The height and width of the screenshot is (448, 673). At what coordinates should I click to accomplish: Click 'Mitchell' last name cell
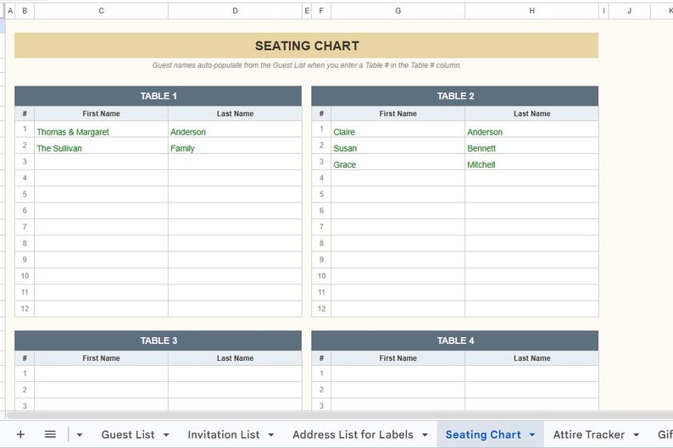click(x=531, y=162)
